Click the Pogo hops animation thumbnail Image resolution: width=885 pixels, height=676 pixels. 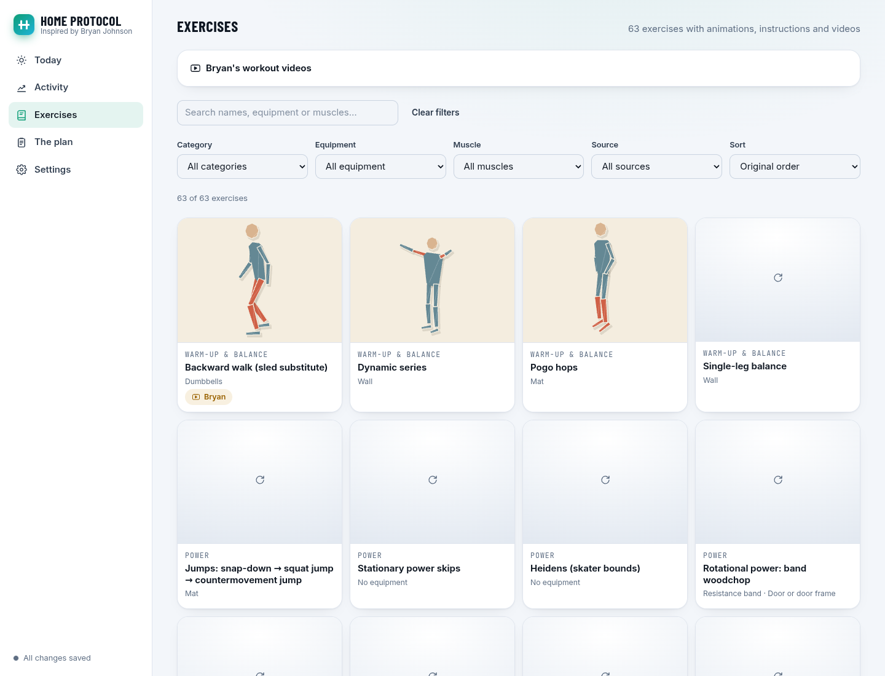(x=605, y=280)
